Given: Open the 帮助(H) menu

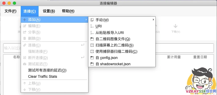Looking at the screenshot, I should 68,11.
